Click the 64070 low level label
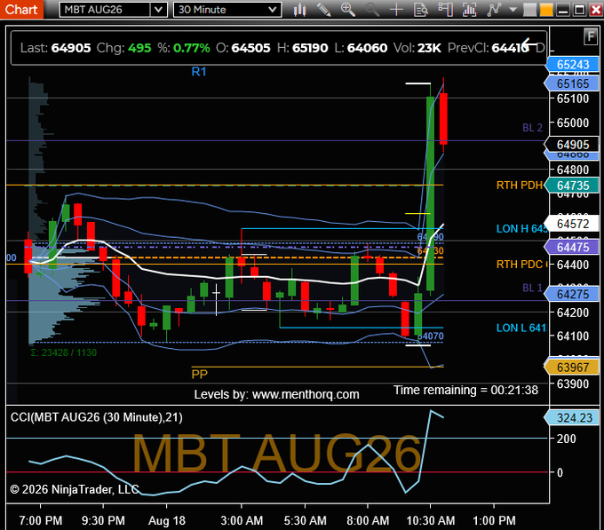604x530 pixels. (x=431, y=336)
